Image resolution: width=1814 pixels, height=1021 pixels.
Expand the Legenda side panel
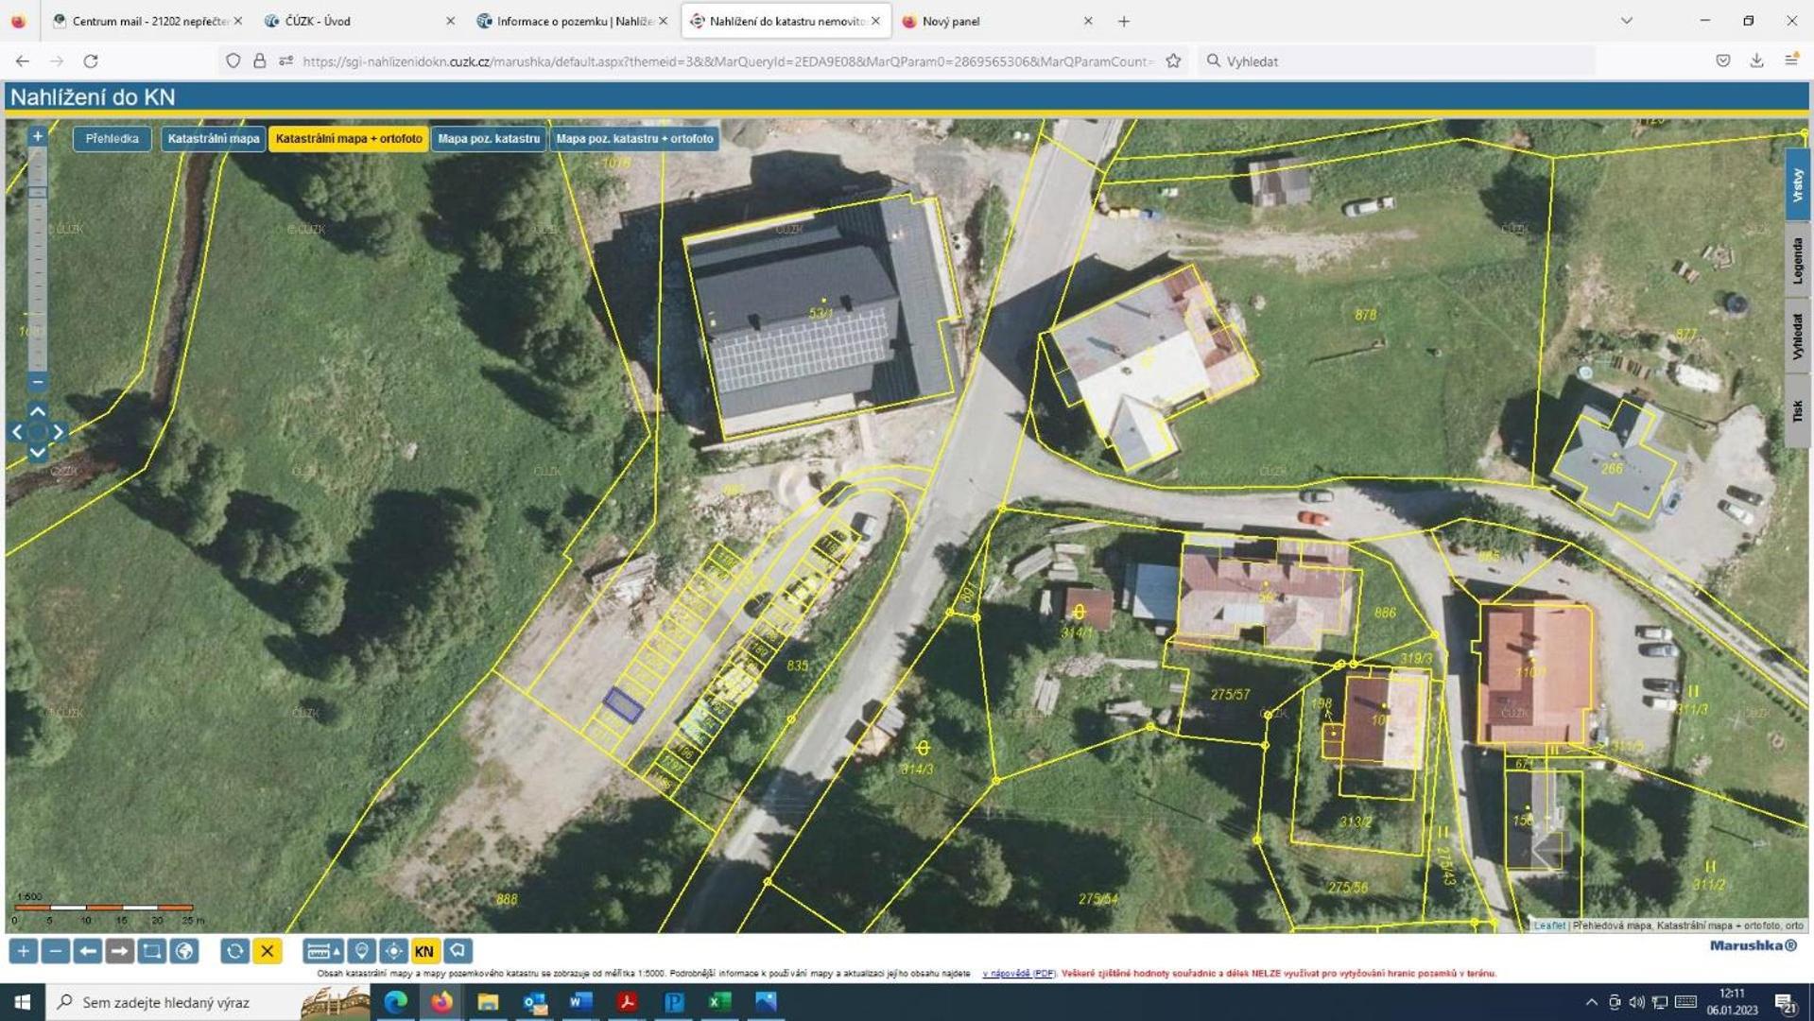tap(1797, 261)
